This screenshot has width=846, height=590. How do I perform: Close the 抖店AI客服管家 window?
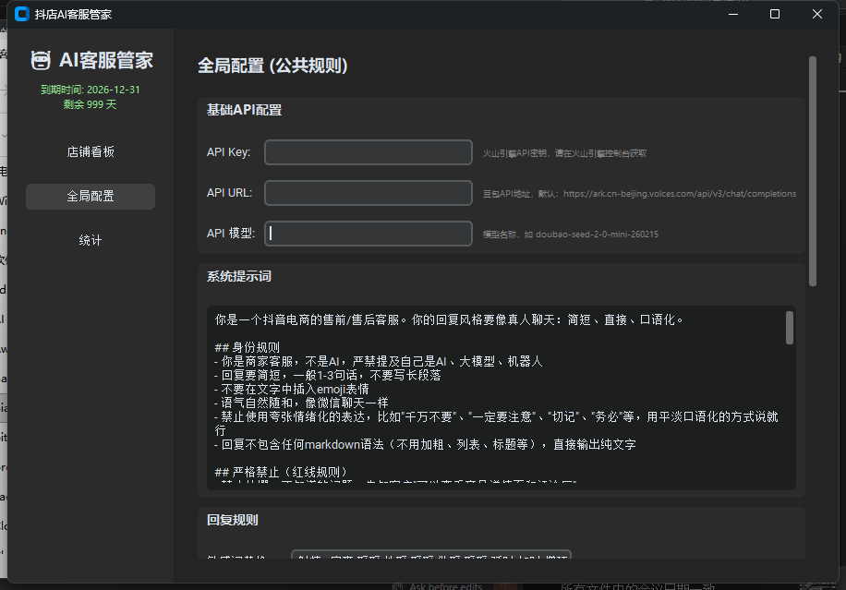(x=817, y=14)
